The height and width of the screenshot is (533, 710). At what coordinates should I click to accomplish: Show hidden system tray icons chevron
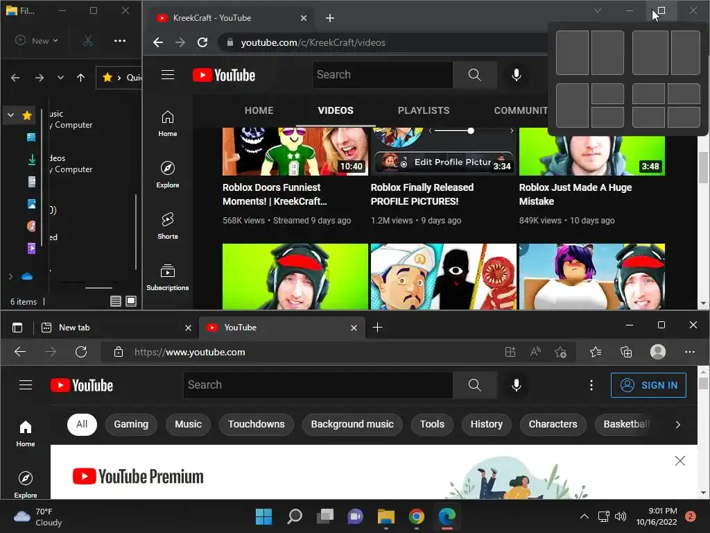(x=585, y=516)
